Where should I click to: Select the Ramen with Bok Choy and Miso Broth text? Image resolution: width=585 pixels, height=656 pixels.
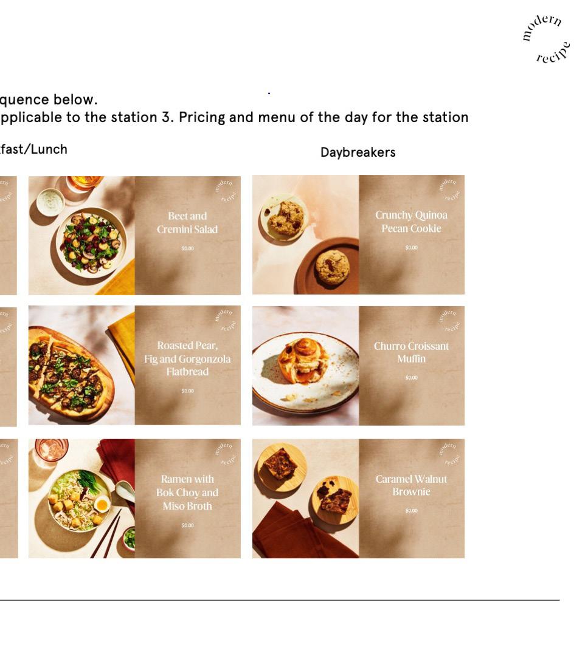(187, 493)
